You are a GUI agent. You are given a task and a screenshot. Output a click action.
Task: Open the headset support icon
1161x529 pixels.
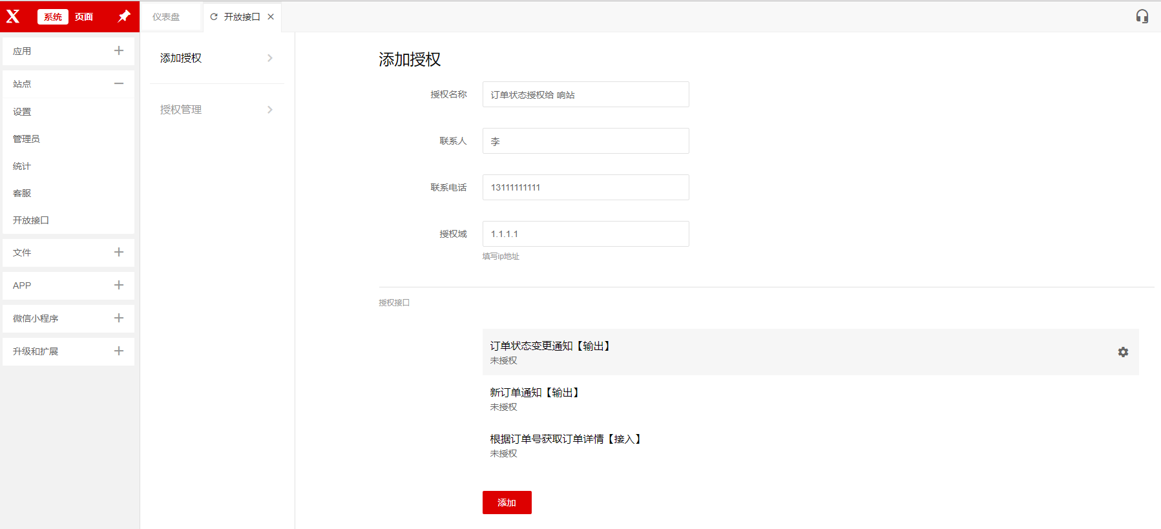pos(1142,17)
